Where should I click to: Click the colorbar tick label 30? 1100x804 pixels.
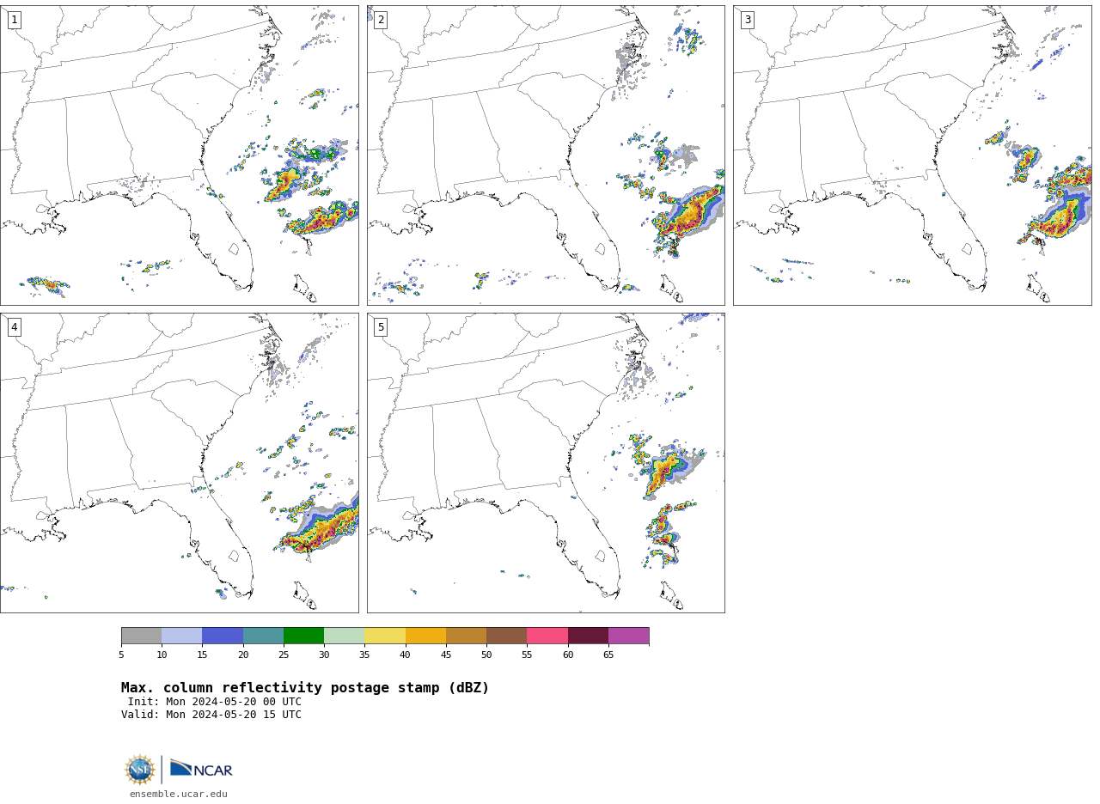pos(324,655)
